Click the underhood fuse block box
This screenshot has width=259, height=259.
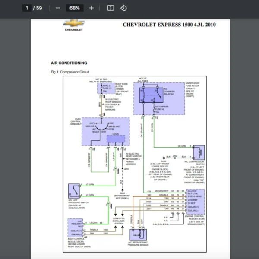click(x=159, y=99)
